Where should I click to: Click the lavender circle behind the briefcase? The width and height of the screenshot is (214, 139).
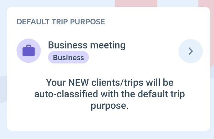(29, 51)
